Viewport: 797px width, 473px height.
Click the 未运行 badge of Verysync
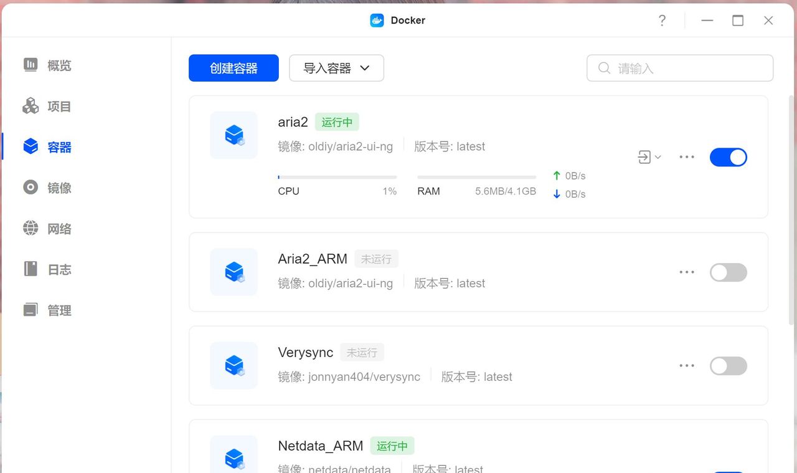(x=362, y=352)
